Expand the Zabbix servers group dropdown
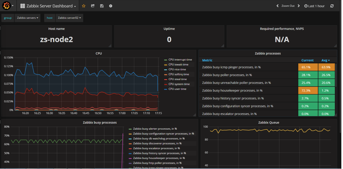The image size is (343, 169). tap(27, 18)
